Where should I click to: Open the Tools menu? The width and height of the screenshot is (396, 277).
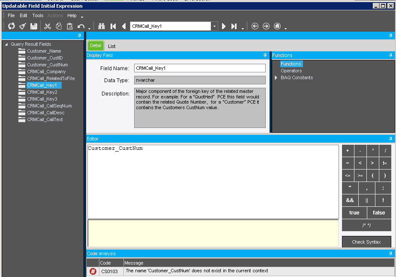pyautogui.click(x=38, y=15)
